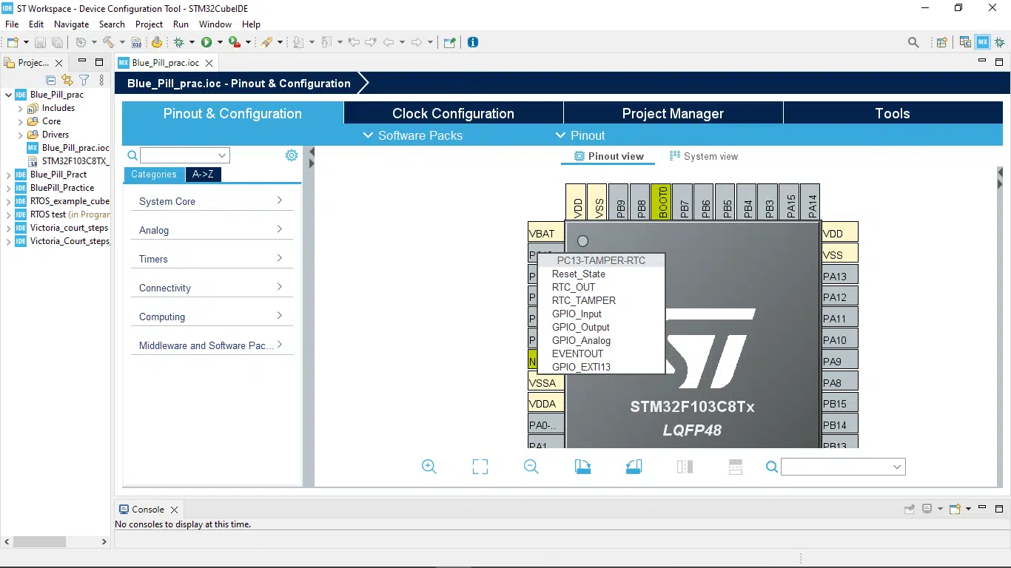Open the Project Manager tab
Image resolution: width=1011 pixels, height=568 pixels.
673,113
